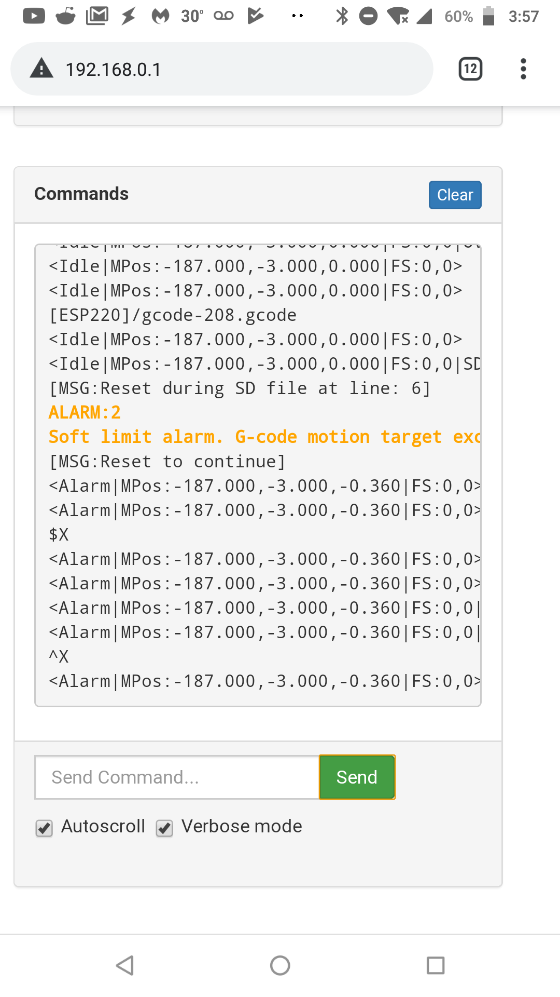This screenshot has width=560, height=997.
Task: Disable the Autoscroll checkbox
Action: 45,827
